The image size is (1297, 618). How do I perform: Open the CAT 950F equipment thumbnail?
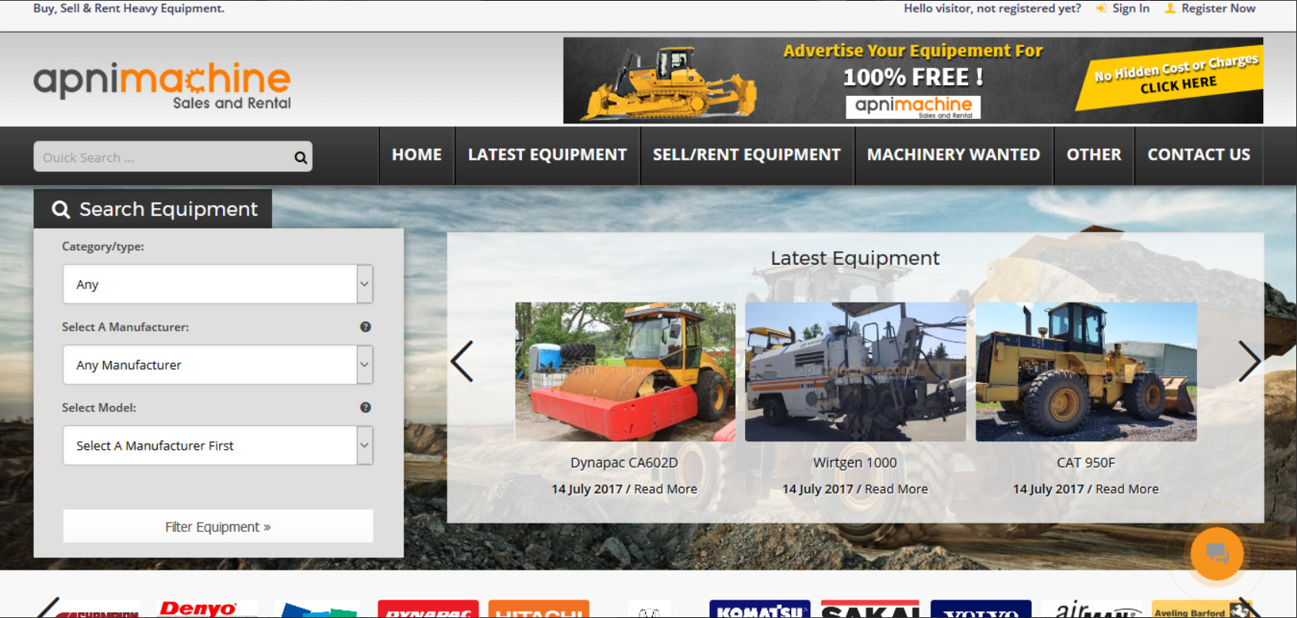(x=1086, y=372)
